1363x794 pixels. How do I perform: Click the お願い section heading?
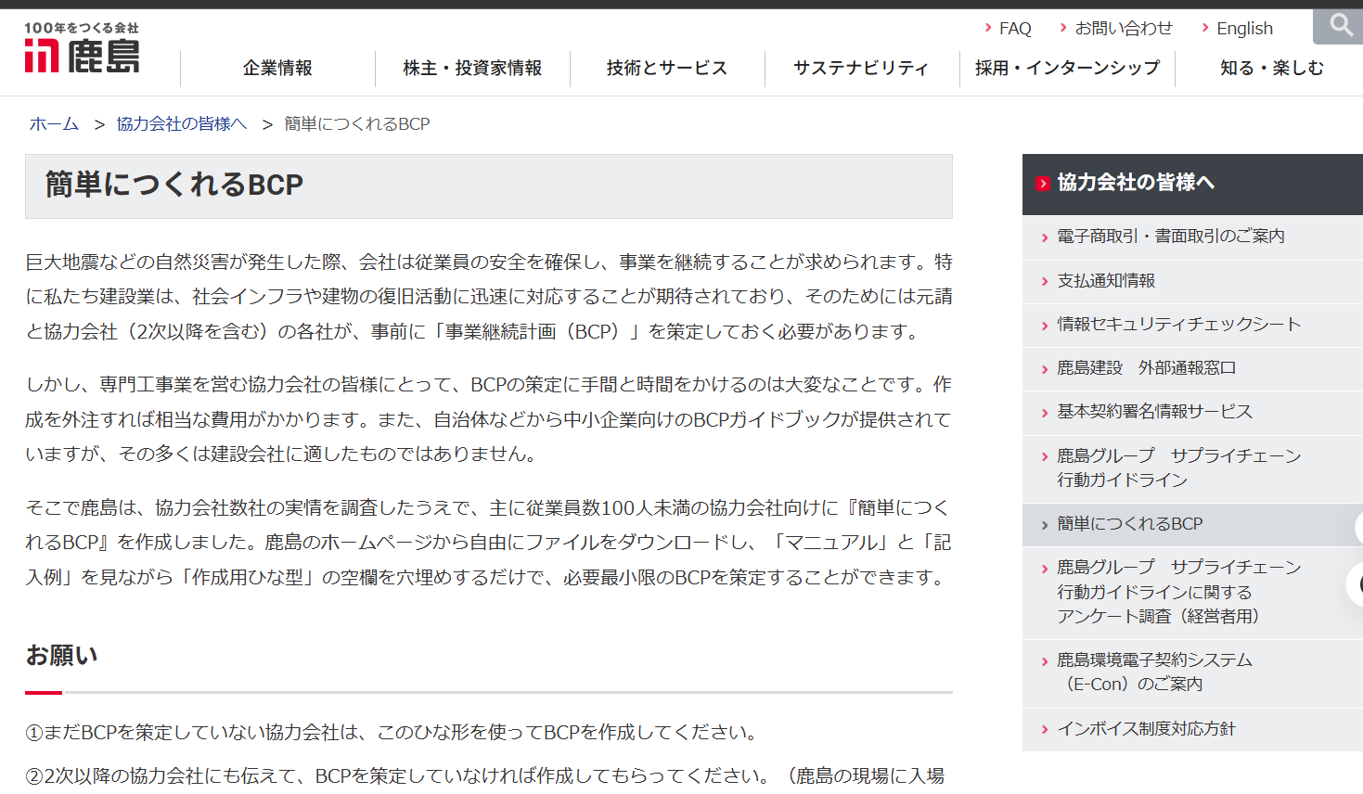tap(61, 656)
